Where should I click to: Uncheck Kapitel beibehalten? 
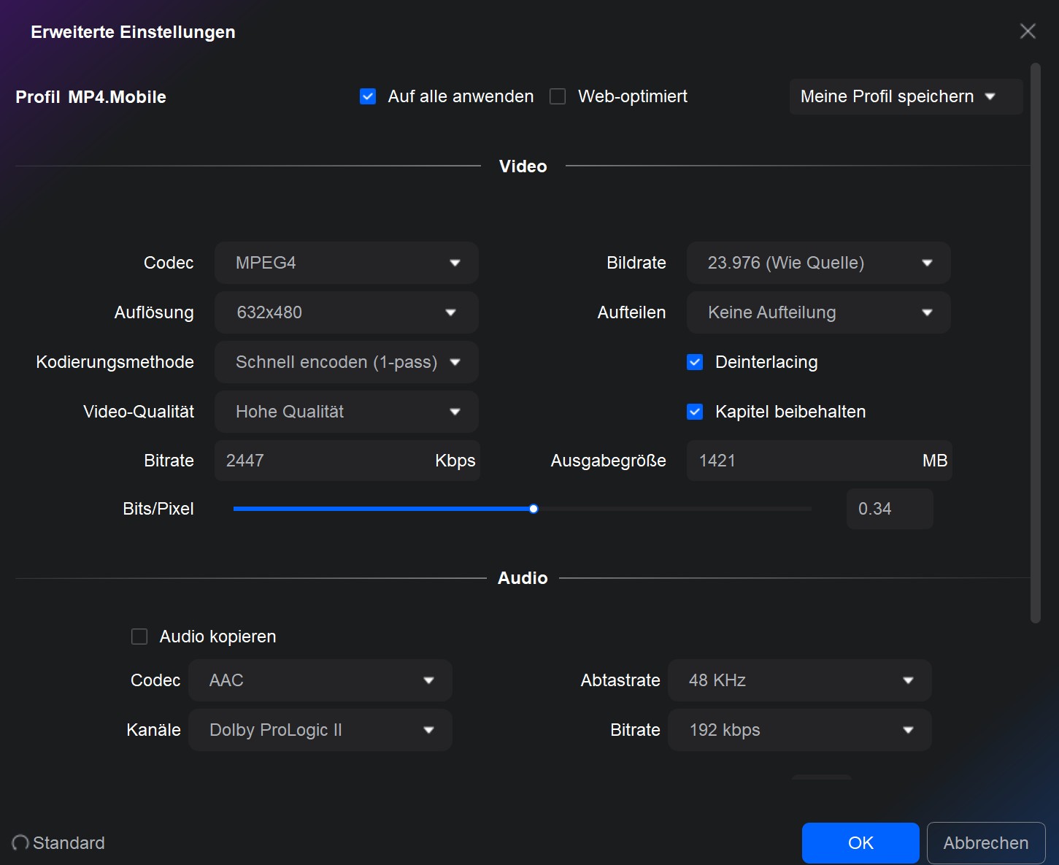coord(695,412)
